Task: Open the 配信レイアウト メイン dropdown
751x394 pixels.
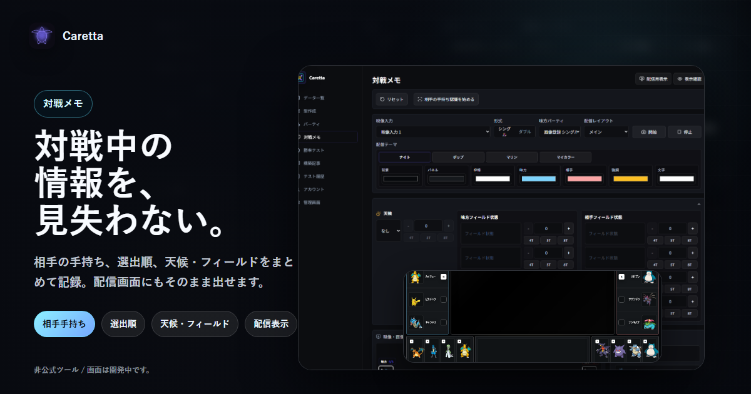Action: [x=606, y=132]
